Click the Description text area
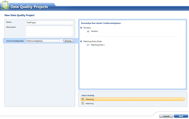 pyautogui.click(x=48, y=31)
